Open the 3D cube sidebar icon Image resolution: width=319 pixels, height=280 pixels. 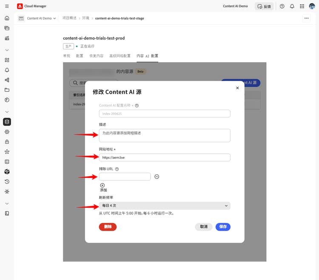[7, 172]
